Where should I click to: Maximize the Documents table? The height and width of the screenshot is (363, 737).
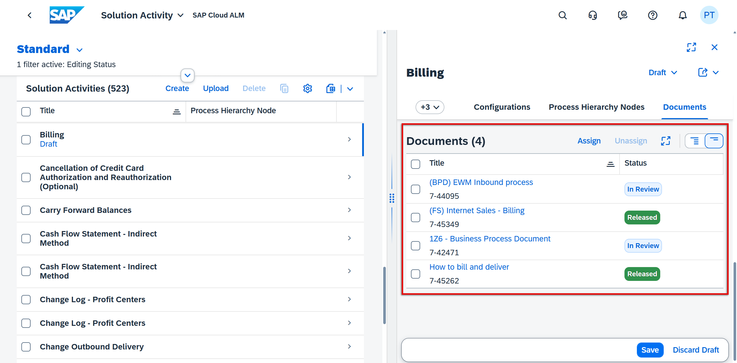click(x=665, y=141)
